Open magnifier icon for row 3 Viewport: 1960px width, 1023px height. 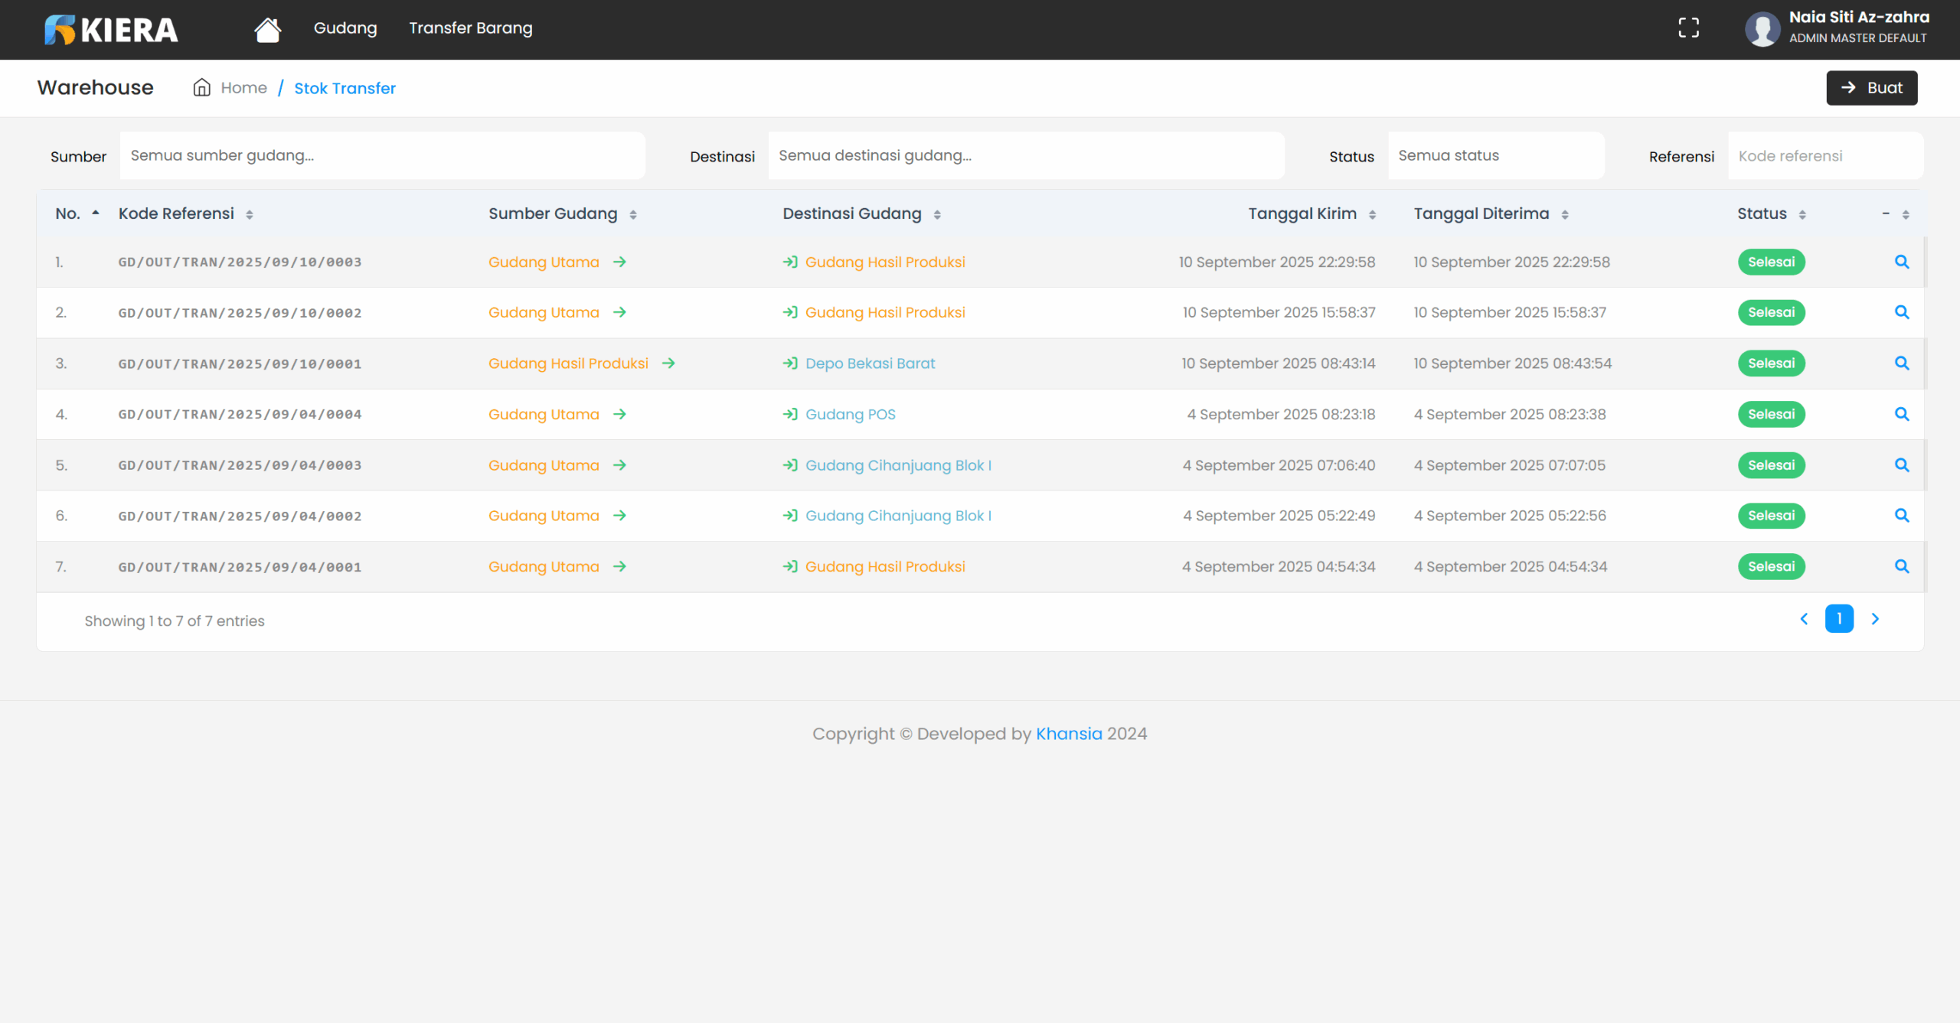pyautogui.click(x=1901, y=363)
